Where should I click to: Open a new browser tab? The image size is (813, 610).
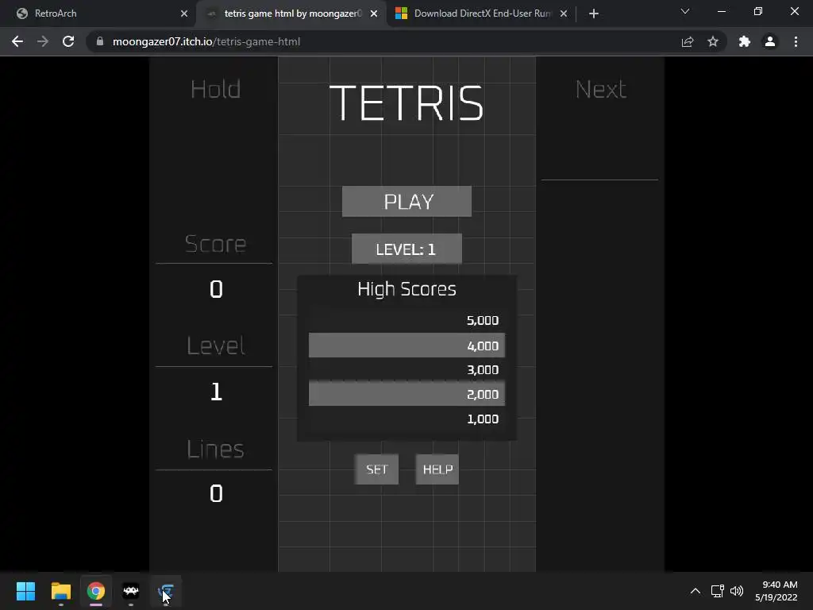(x=594, y=14)
